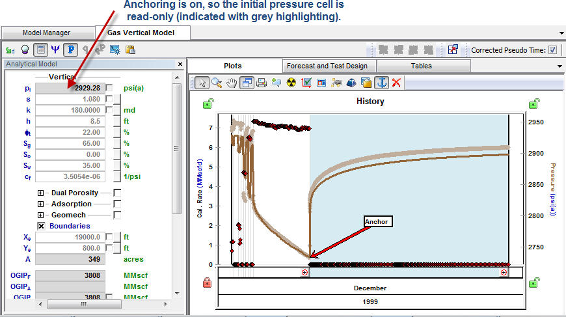The image size is (566, 317).
Task: Activate the zoom magnifier tool
Action: click(x=217, y=82)
